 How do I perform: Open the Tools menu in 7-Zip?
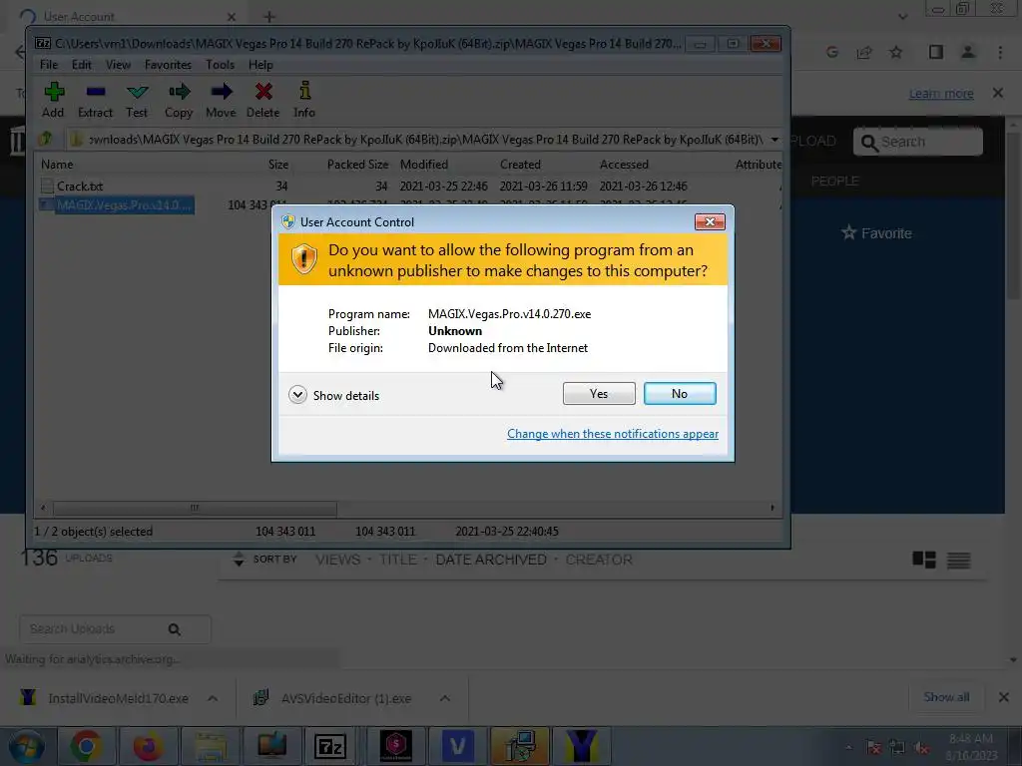[x=220, y=65]
